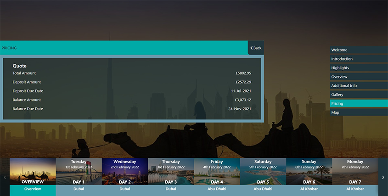Select Highlights in the side menu
This screenshot has width=388, height=196.
pyautogui.click(x=358, y=68)
